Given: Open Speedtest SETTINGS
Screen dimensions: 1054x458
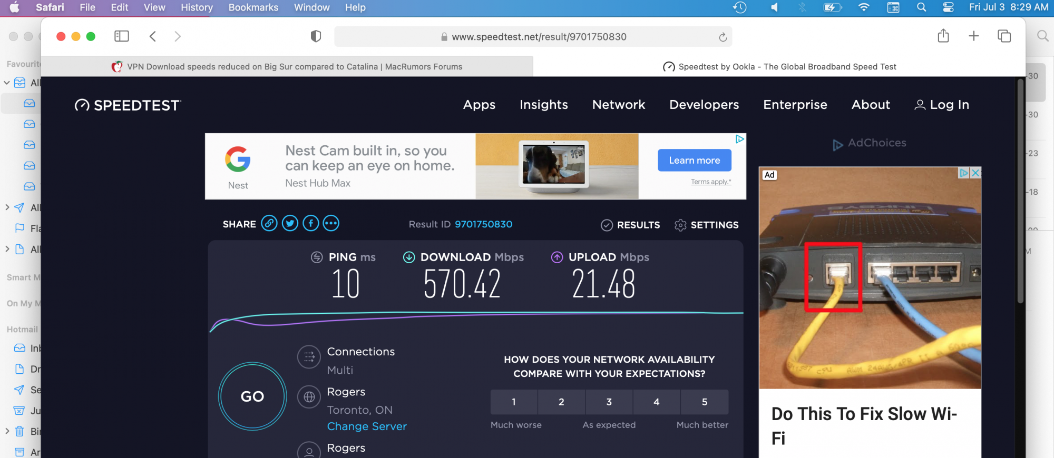Looking at the screenshot, I should [x=706, y=225].
